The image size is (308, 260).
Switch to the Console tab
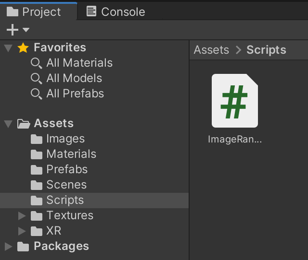[x=115, y=12]
